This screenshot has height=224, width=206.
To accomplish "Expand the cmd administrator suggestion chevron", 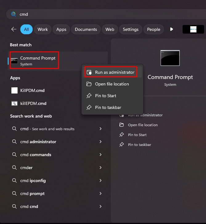I will point(100,142).
